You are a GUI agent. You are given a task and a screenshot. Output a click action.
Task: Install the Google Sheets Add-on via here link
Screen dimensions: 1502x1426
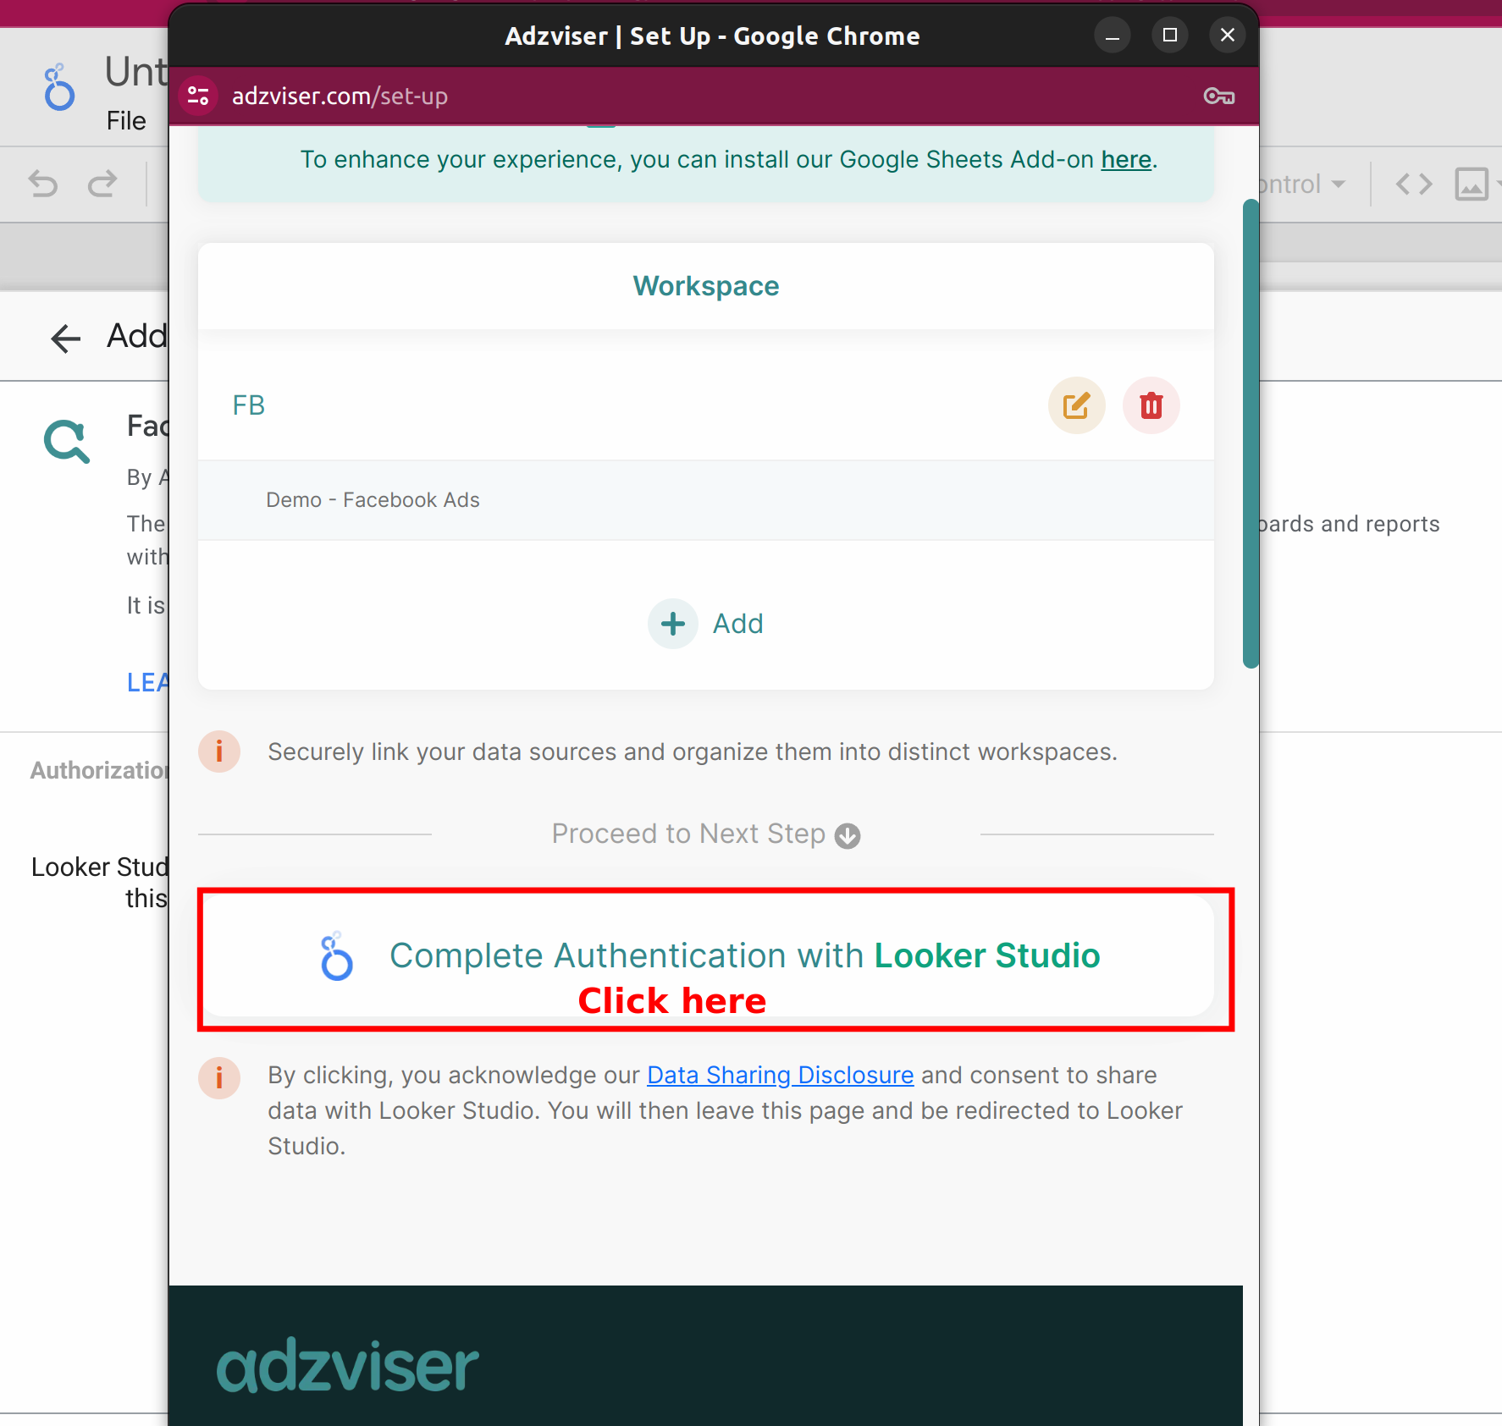click(1126, 159)
